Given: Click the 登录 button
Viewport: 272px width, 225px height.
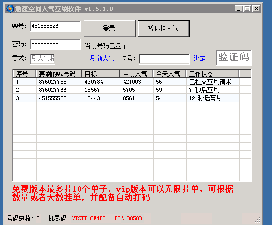Looking at the screenshot, I should click(109, 28).
